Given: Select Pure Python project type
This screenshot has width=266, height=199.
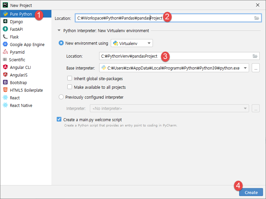Looking at the screenshot, I should point(26,14).
